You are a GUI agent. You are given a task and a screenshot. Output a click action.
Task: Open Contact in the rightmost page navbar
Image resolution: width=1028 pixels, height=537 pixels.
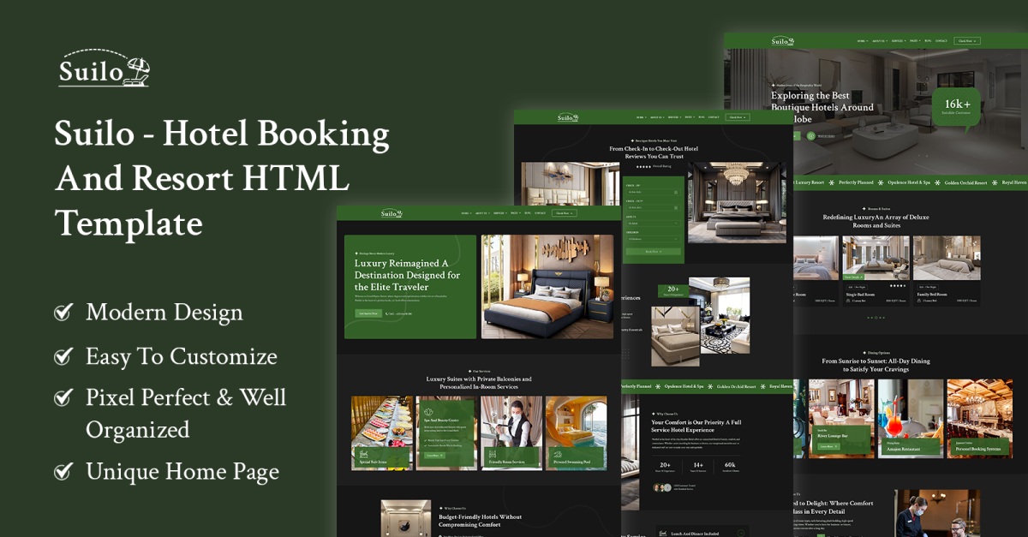941,40
